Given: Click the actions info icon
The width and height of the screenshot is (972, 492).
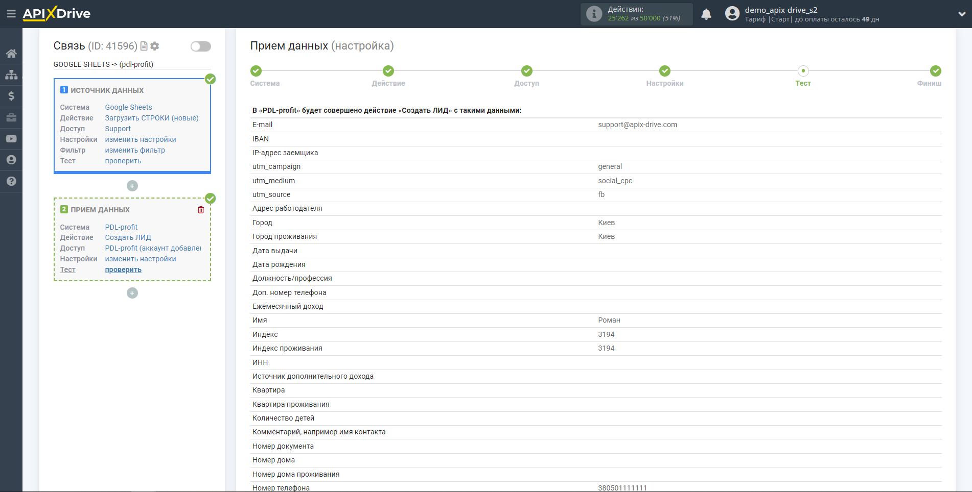Looking at the screenshot, I should coord(594,14).
